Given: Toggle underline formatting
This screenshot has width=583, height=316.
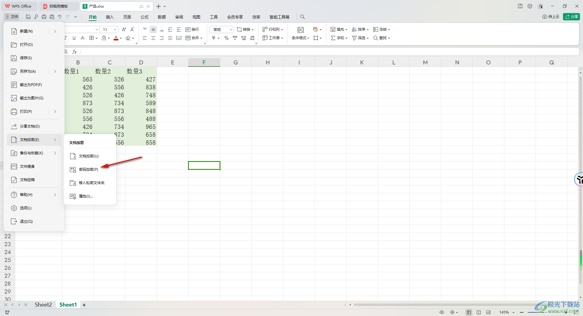Looking at the screenshot, I should (x=74, y=38).
